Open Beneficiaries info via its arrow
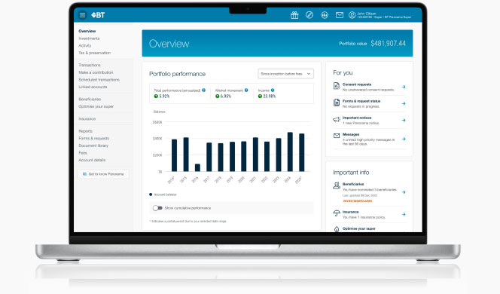500x294 pixels. [x=404, y=192]
